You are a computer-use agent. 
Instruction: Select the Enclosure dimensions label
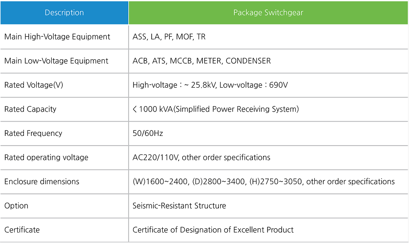pyautogui.click(x=42, y=181)
